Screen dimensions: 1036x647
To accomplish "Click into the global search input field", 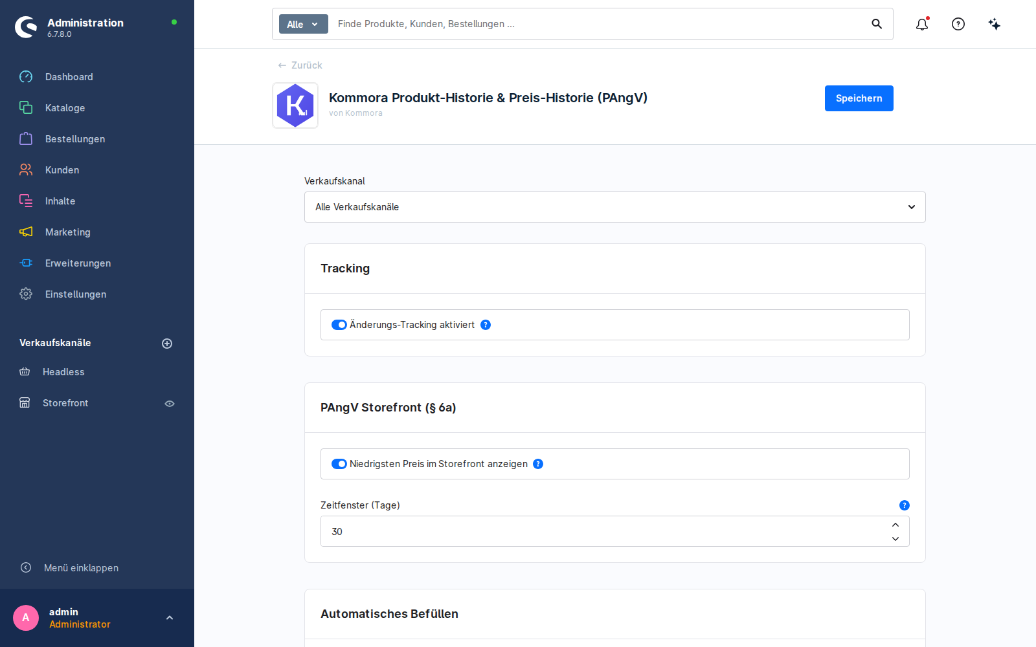I will 599,24.
